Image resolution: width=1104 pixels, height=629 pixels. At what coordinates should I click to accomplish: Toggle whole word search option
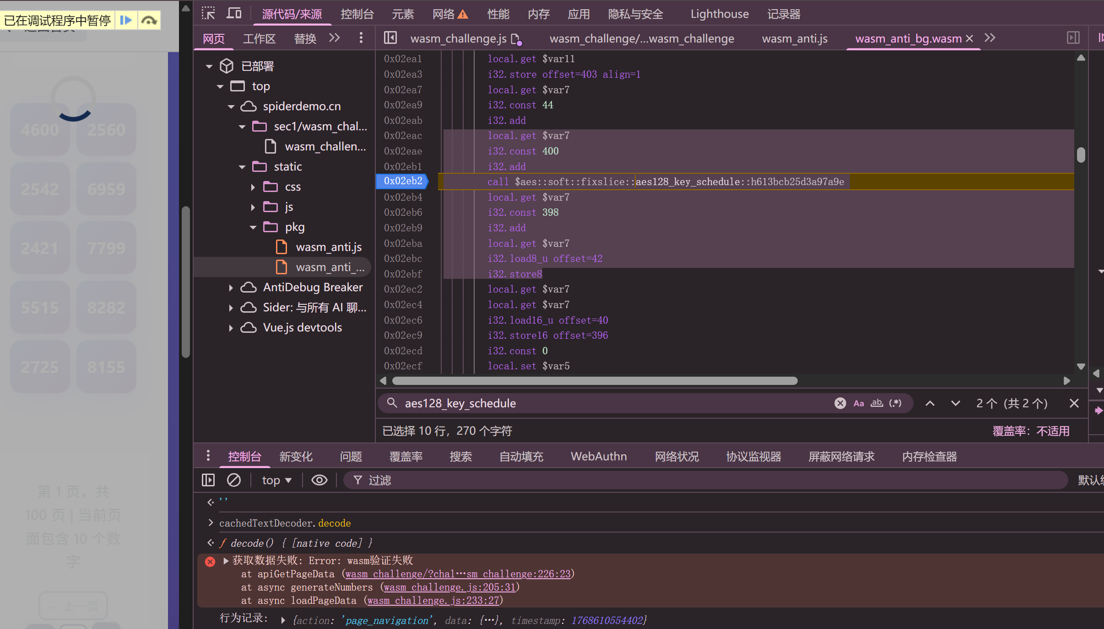877,403
